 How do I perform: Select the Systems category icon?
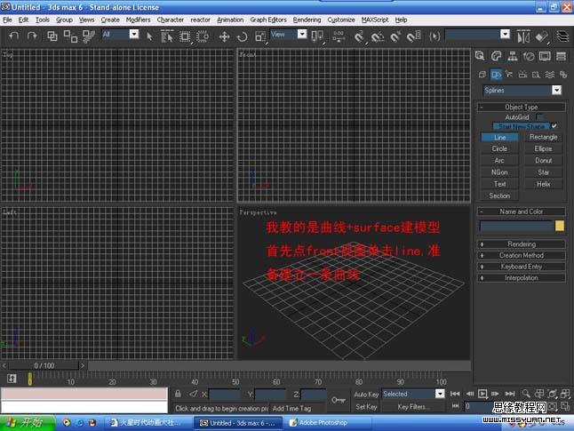tap(563, 75)
